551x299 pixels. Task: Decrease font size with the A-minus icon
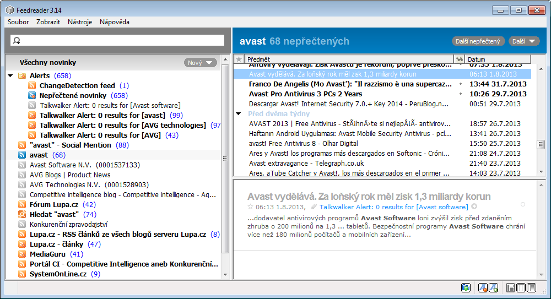pyautogui.click(x=483, y=288)
